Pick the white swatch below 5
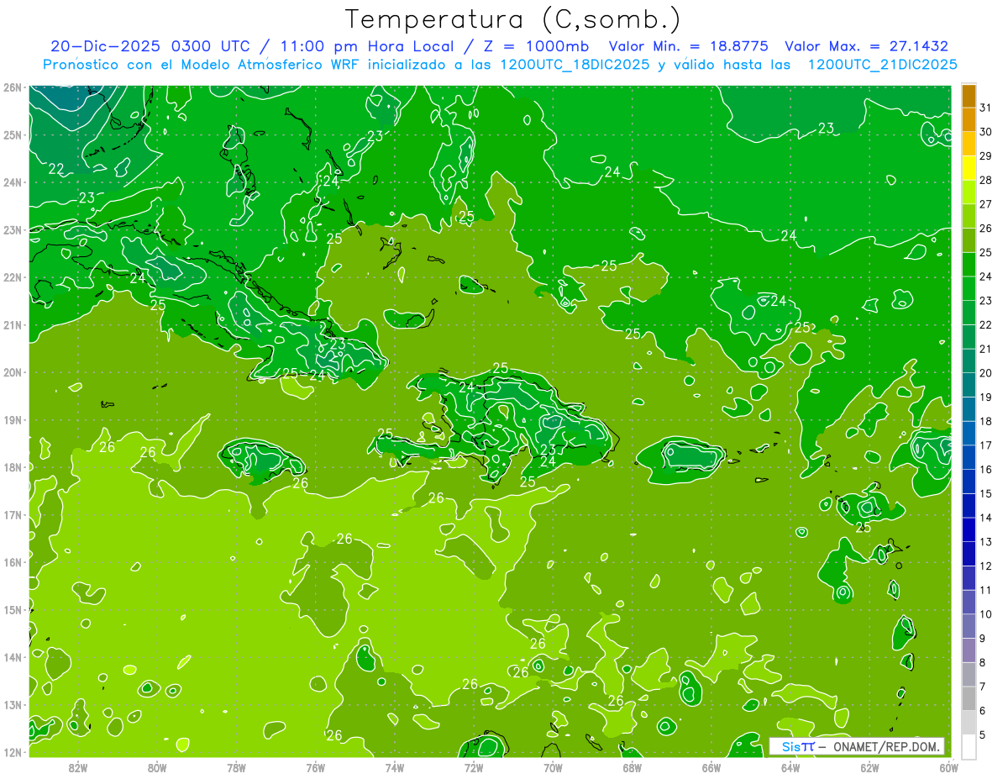The width and height of the screenshot is (1008, 779). tap(969, 746)
